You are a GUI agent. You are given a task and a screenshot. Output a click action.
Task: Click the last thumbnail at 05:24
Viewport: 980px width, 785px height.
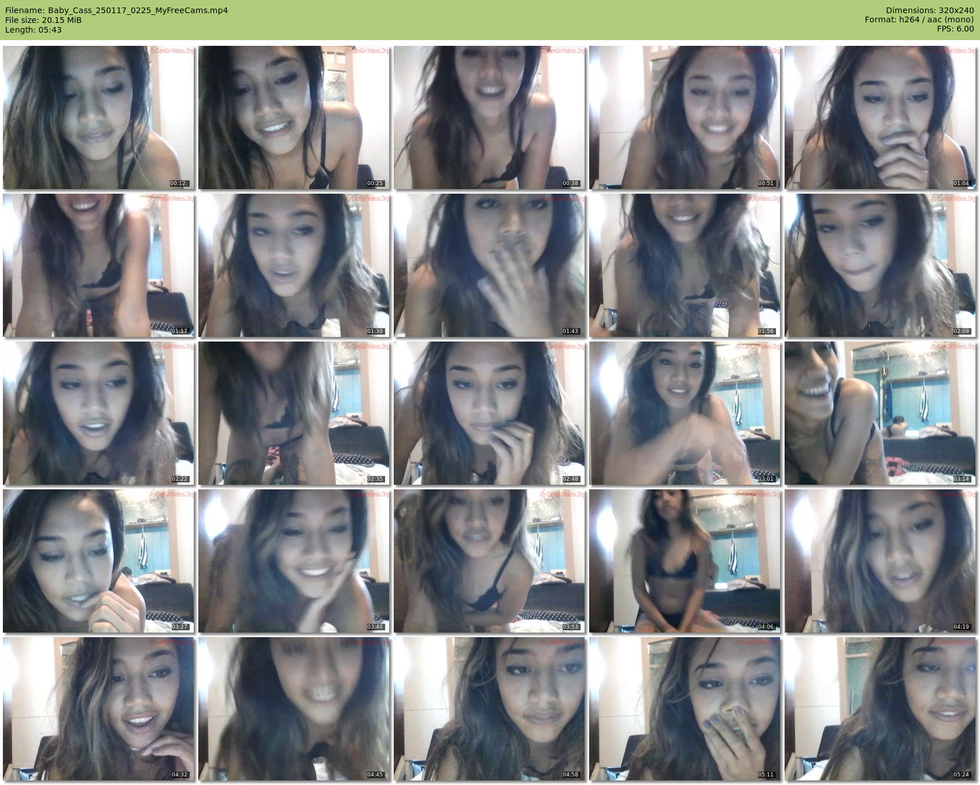(880, 709)
